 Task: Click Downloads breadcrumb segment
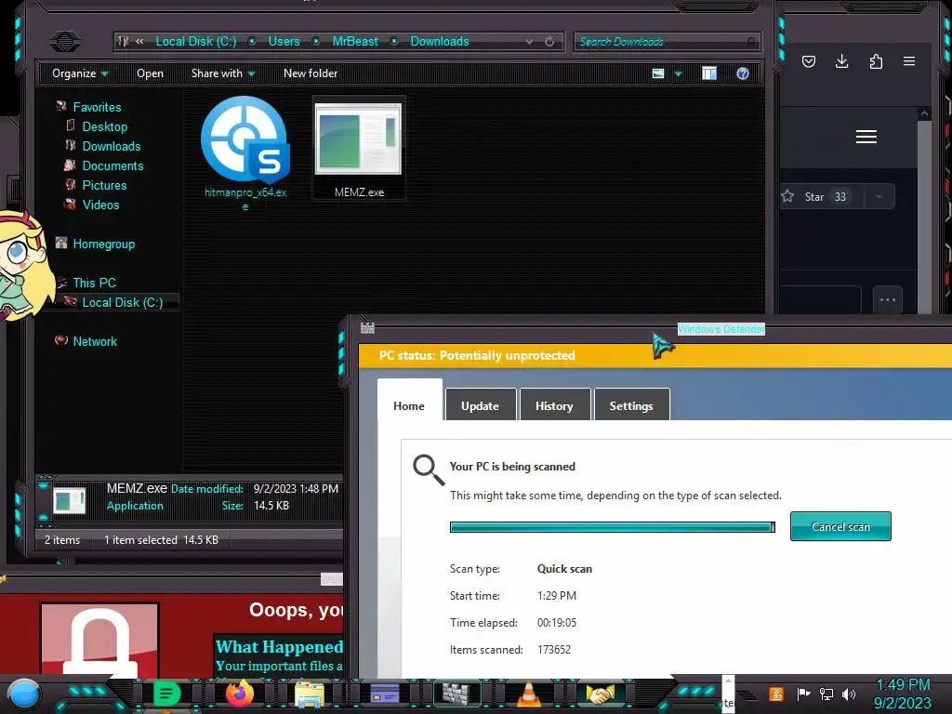pos(440,41)
